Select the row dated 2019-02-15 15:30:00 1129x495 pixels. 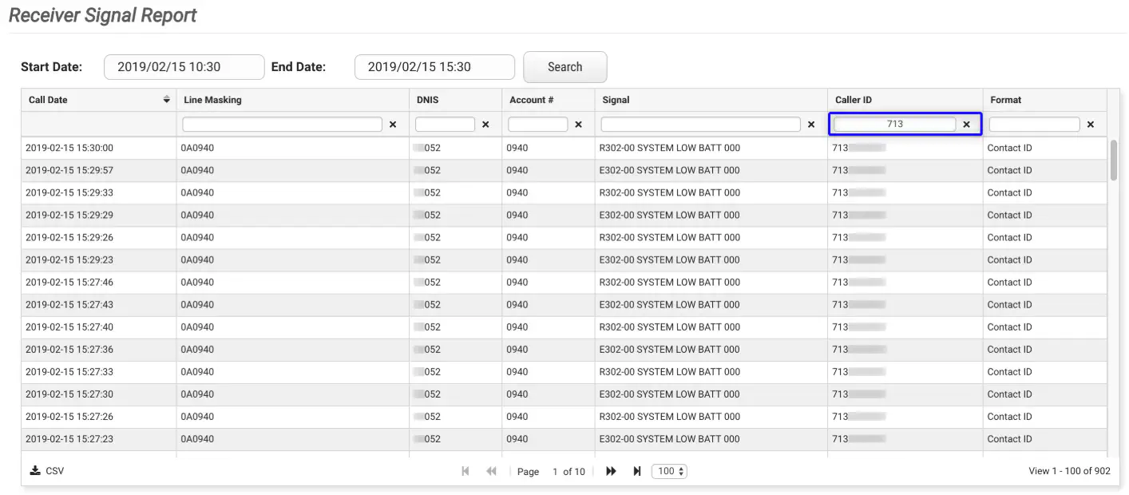coord(564,148)
